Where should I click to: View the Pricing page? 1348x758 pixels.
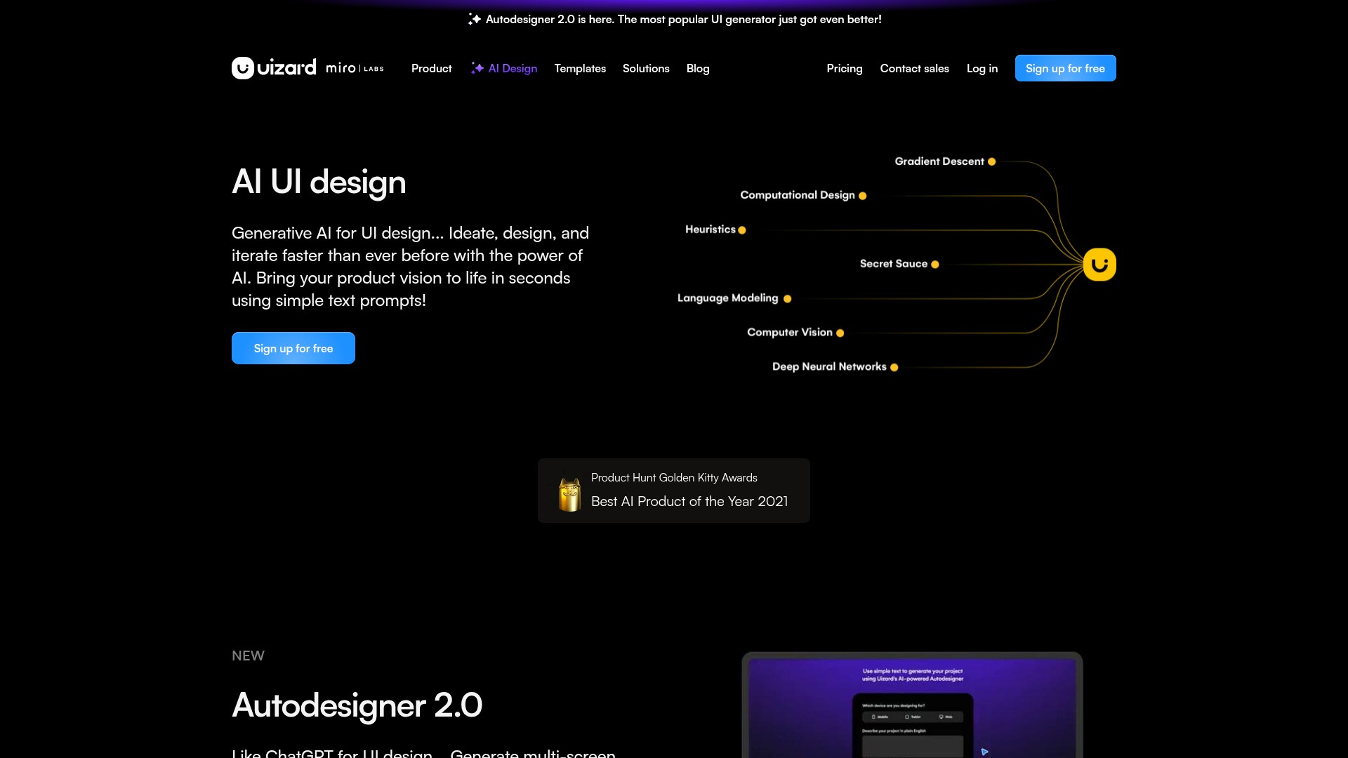coord(844,68)
